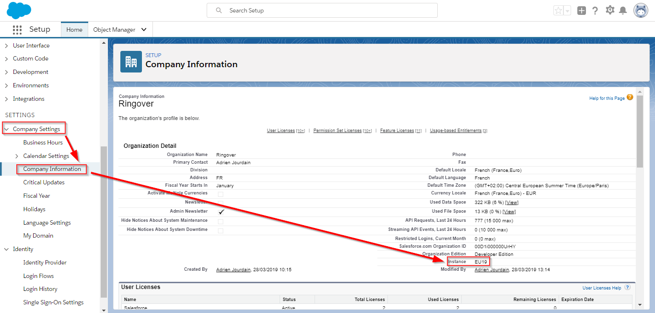This screenshot has width=655, height=313.
Task: Open Fiscal Year settings
Action: 36,196
